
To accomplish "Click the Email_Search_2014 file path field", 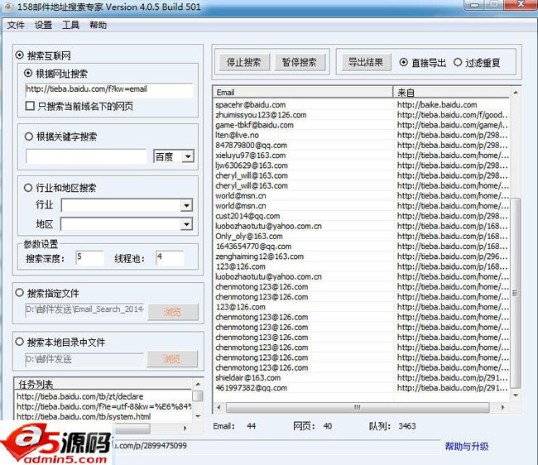I will click(x=84, y=309).
